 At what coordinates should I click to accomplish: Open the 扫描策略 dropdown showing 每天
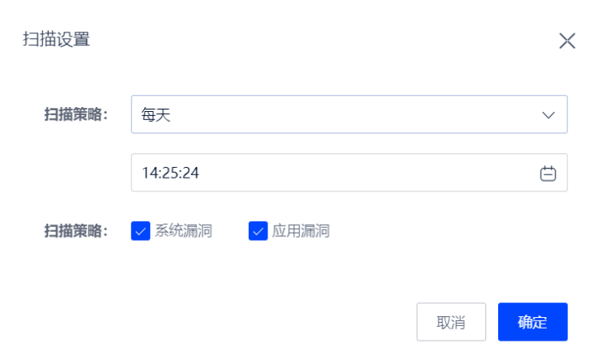(349, 114)
